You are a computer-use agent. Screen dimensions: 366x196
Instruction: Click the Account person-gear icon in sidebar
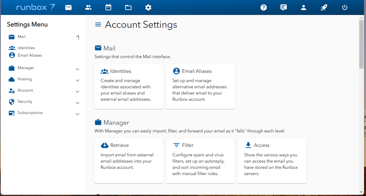point(12,91)
